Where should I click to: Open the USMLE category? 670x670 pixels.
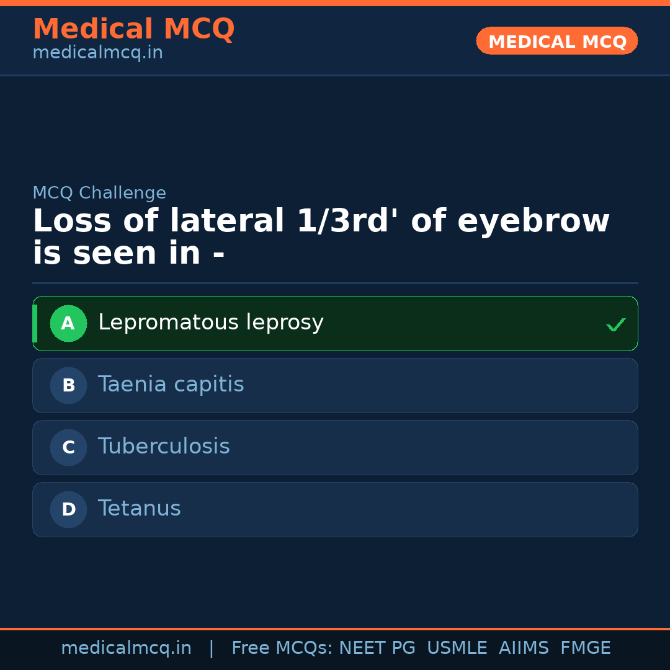point(457,648)
